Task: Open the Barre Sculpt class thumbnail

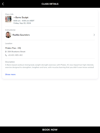Action: coord(8,19)
